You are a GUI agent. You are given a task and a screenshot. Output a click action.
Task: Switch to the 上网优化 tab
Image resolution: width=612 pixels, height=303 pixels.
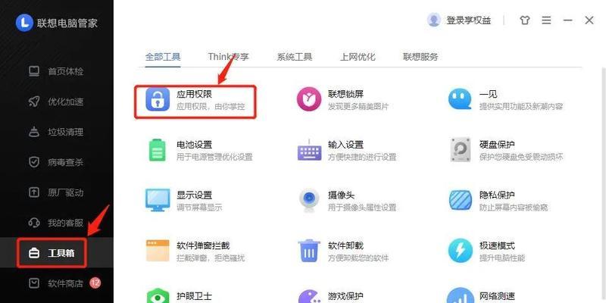[x=358, y=57]
